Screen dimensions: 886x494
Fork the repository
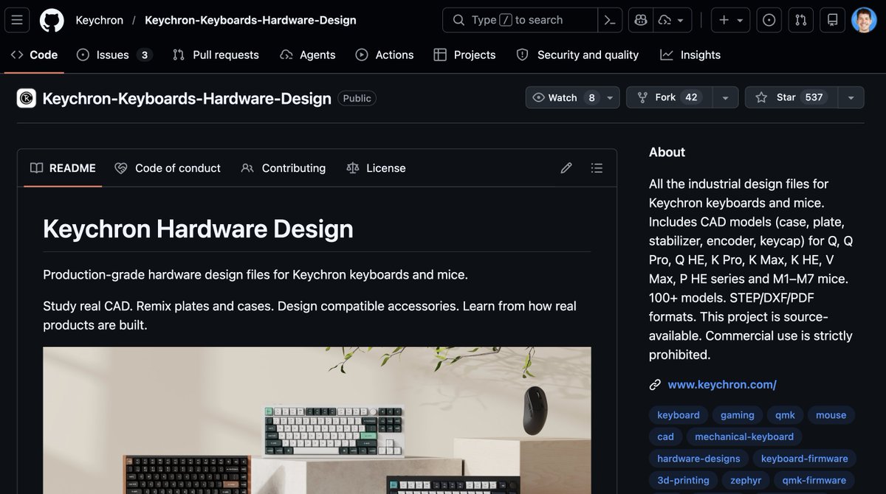[x=670, y=97]
